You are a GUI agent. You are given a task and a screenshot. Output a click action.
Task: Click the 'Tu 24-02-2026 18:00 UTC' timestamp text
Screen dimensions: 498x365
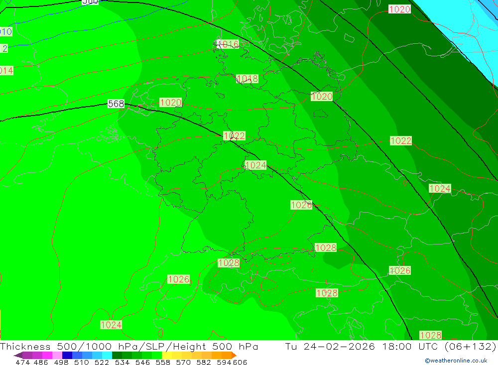362,346
